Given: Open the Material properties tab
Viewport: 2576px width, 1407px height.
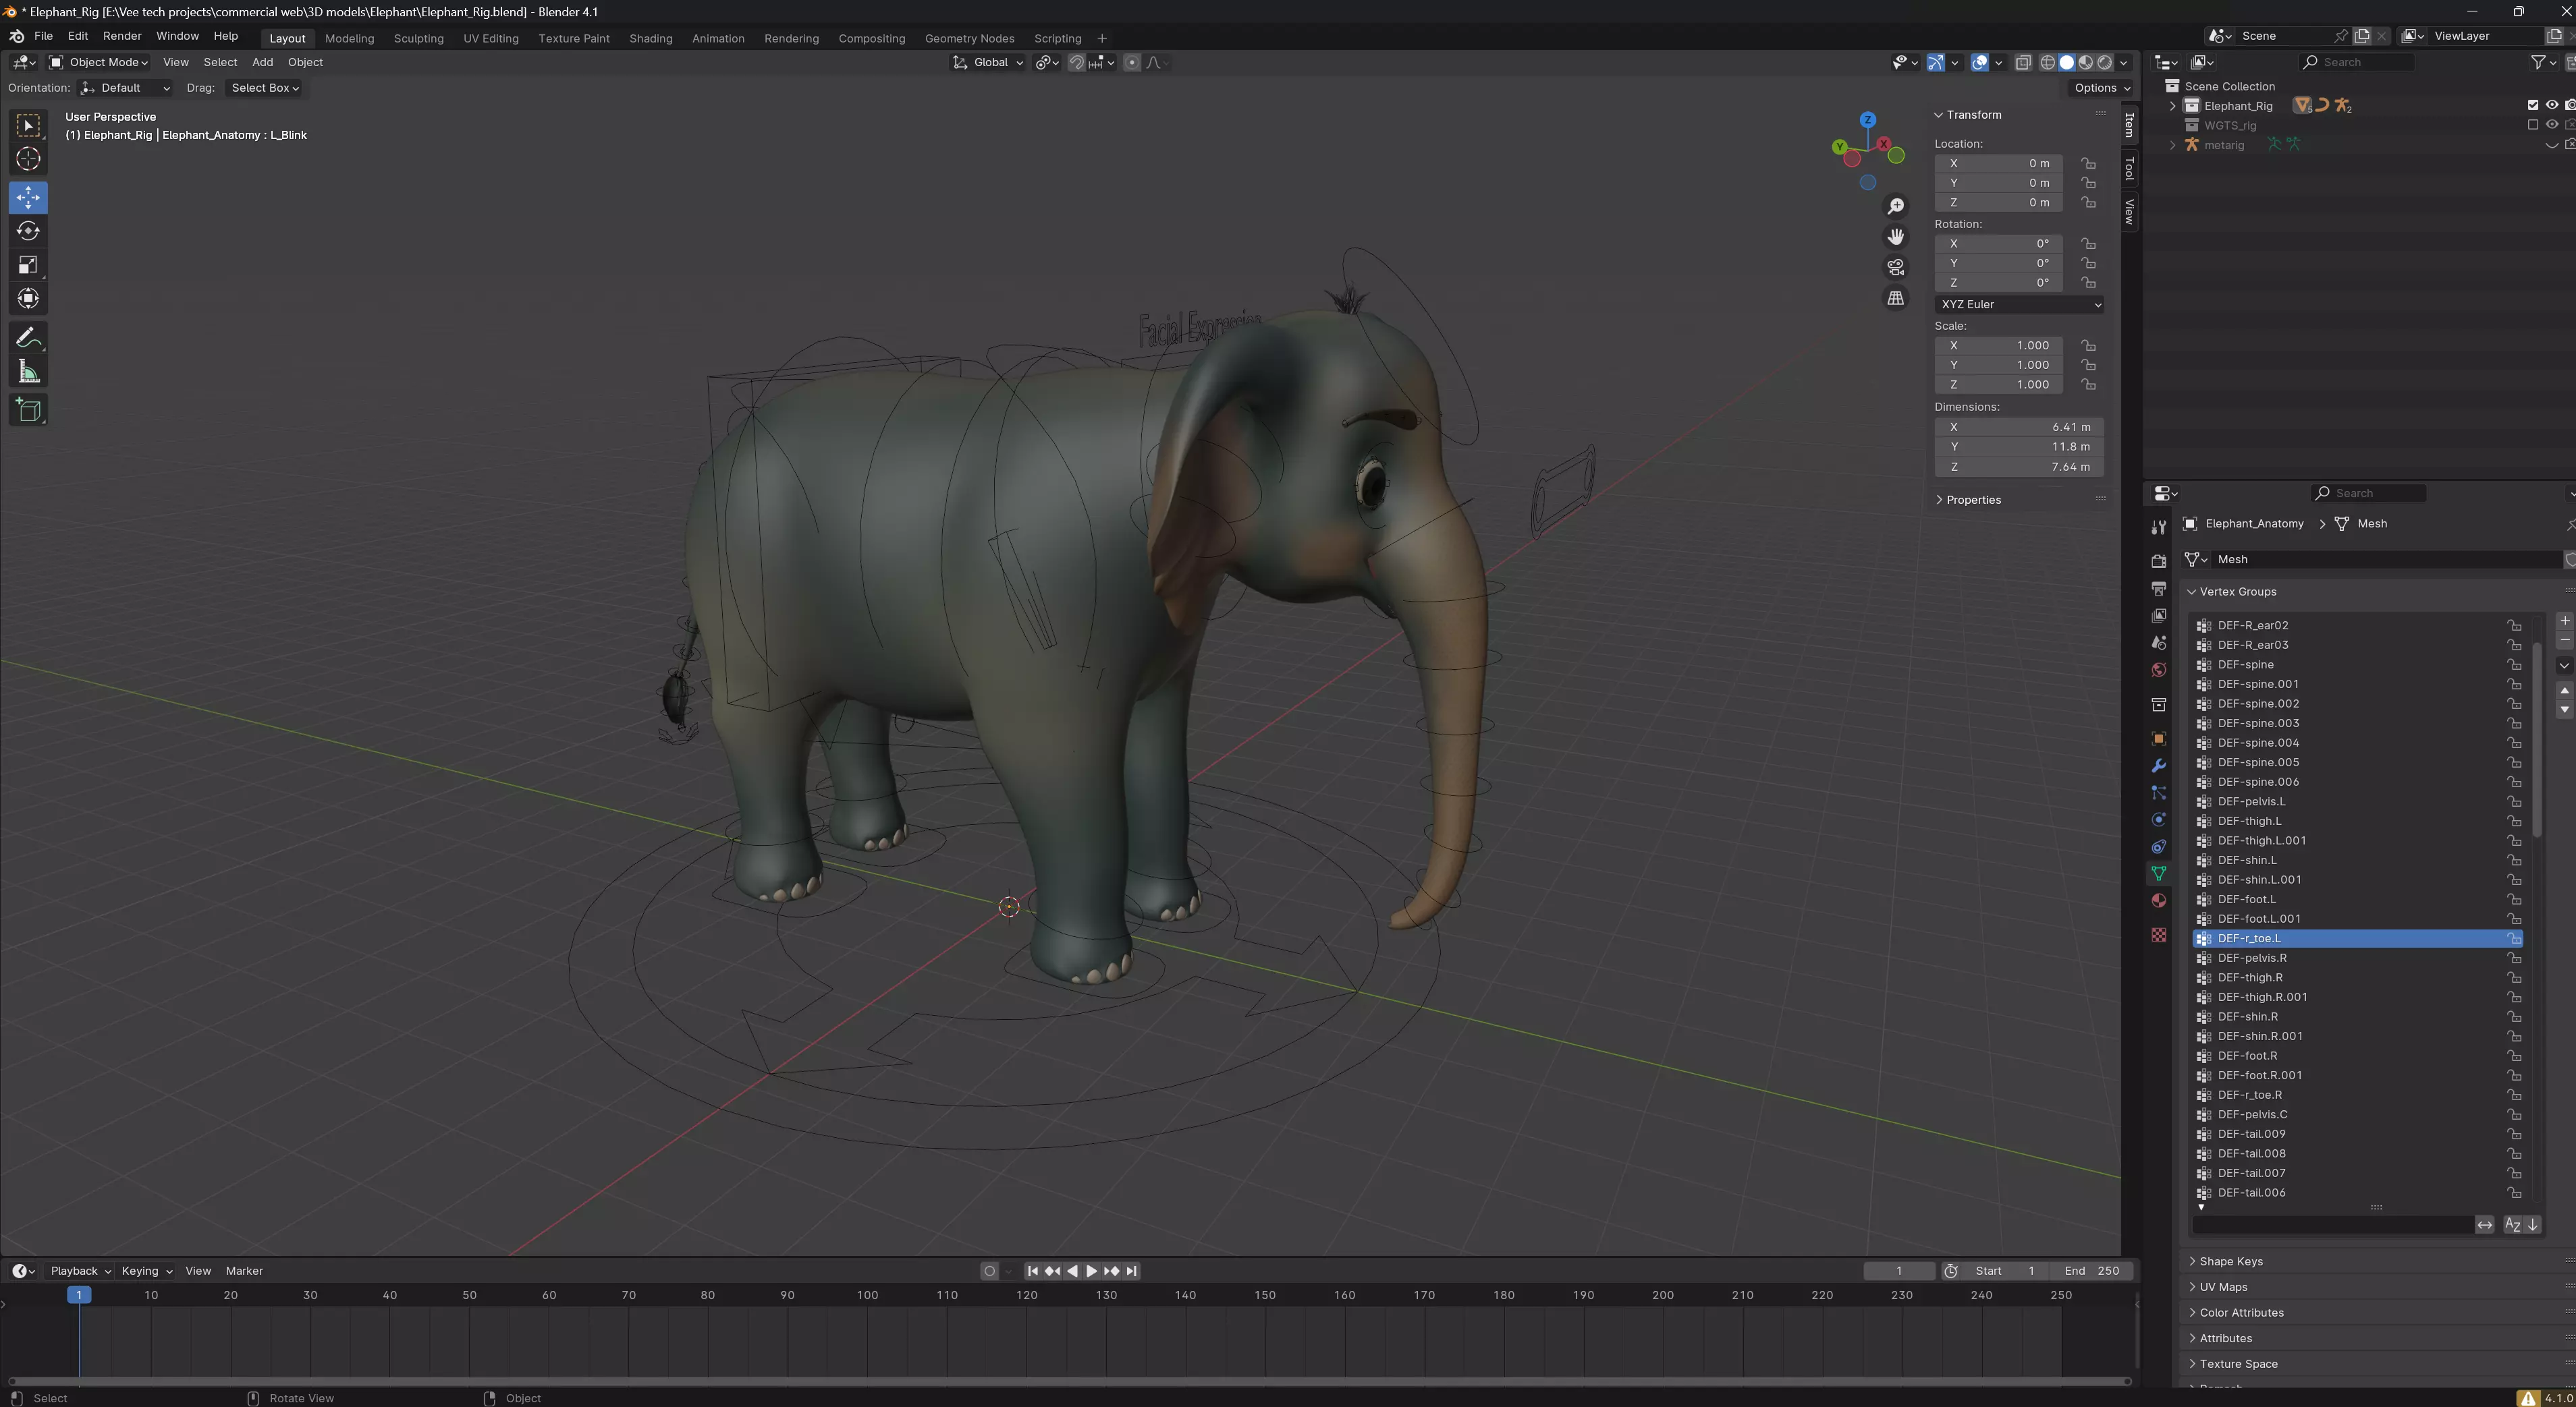Looking at the screenshot, I should pos(2158,900).
